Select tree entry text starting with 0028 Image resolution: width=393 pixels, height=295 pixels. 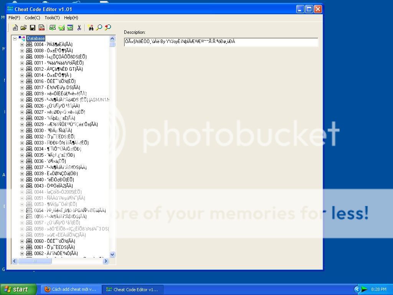(x=54, y=118)
